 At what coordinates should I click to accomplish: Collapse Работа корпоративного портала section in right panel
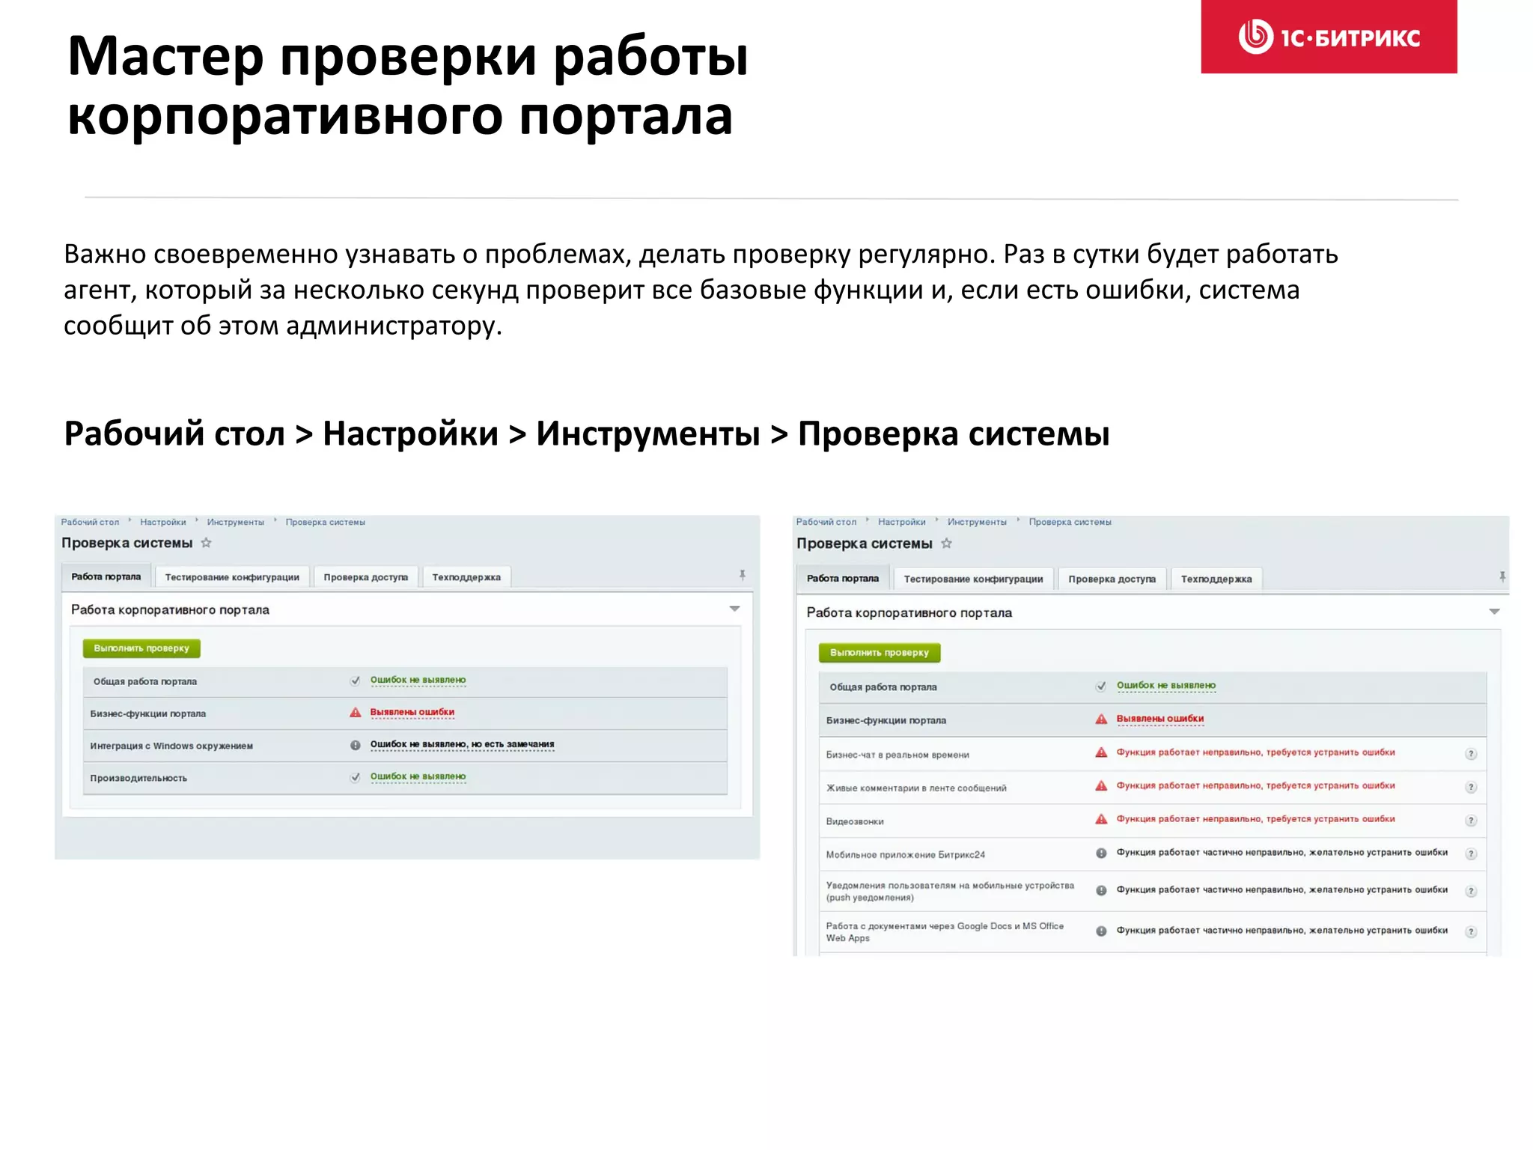tap(1494, 612)
